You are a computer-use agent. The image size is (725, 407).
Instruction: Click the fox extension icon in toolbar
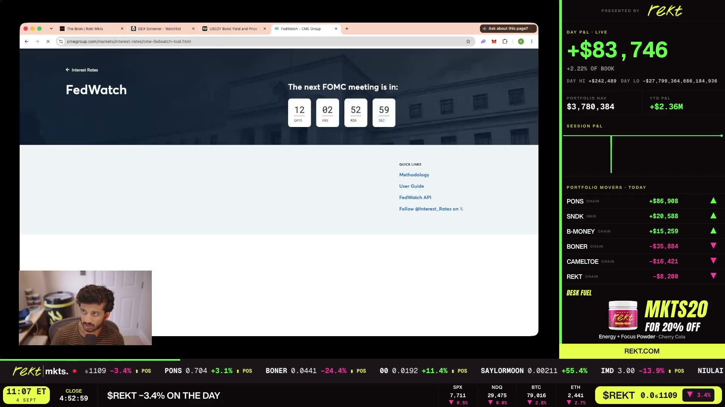pyautogui.click(x=494, y=41)
